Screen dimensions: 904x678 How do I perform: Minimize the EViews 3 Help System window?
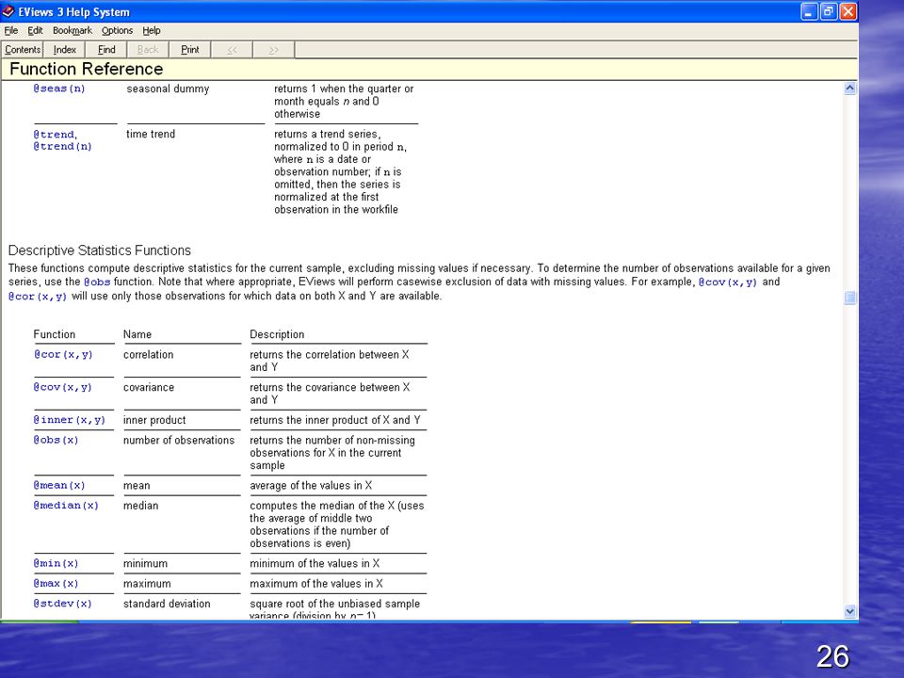(810, 11)
